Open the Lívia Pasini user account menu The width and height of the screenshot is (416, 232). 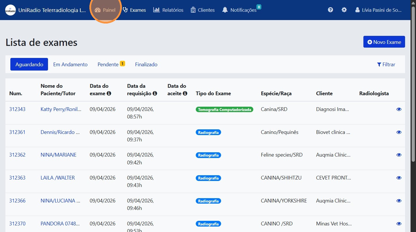click(x=378, y=10)
